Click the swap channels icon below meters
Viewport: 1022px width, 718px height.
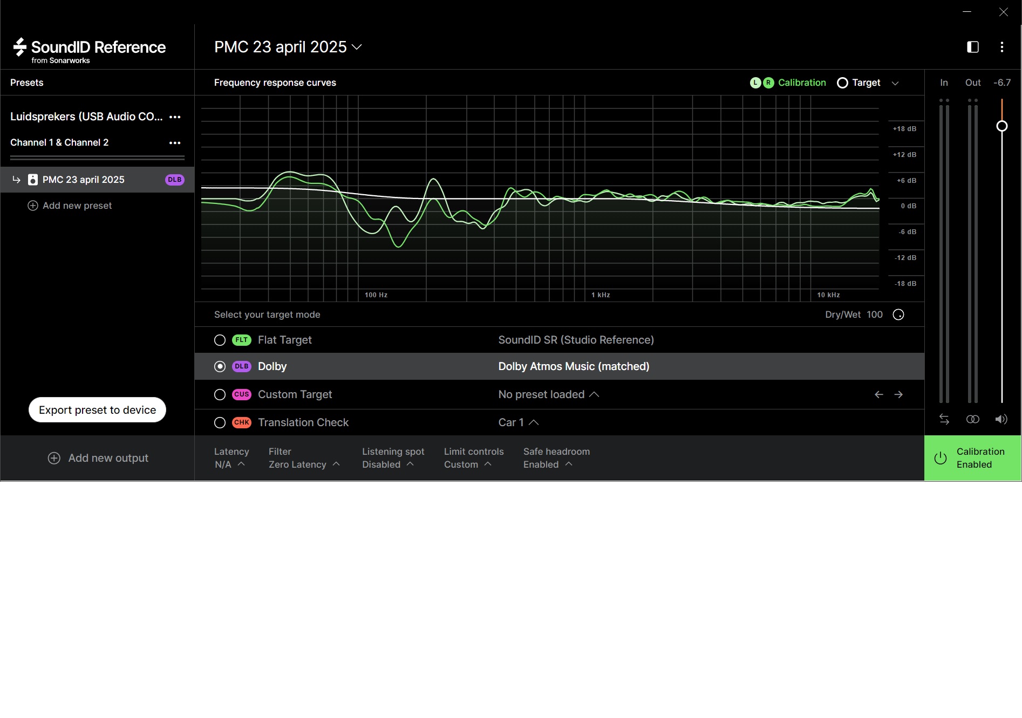pyautogui.click(x=944, y=419)
